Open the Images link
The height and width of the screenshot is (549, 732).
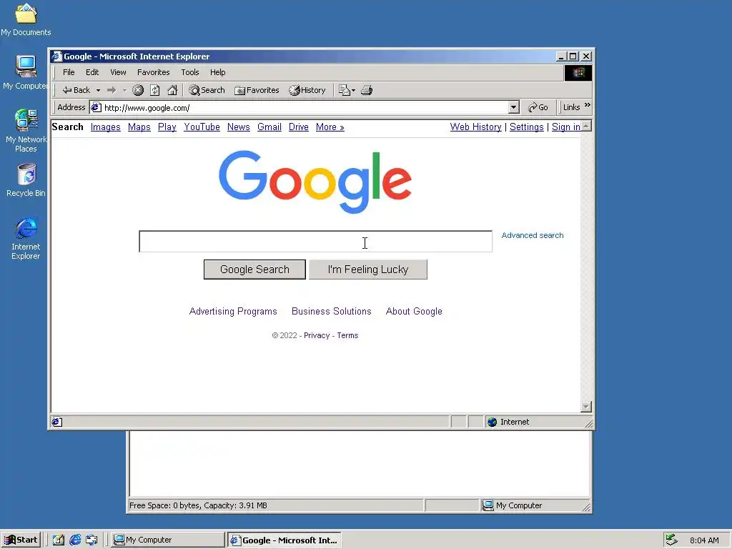pos(106,127)
